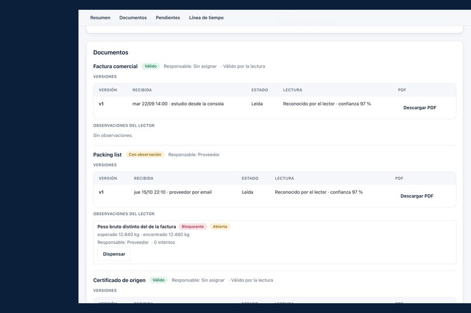Click 'Responsable: Proveedor · 0 intentos' text
The width and height of the screenshot is (471, 313).
(x=136, y=242)
